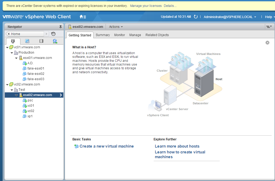The height and width of the screenshot is (181, 275).
Task: Click the vc02.vmware.com vCenter icon
Action: click(x=11, y=84)
